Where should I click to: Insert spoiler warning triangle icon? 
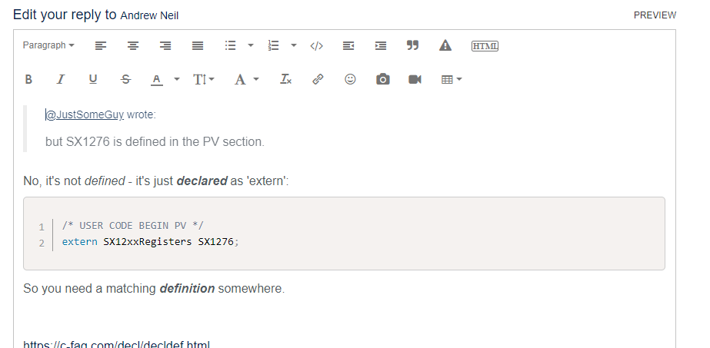(445, 46)
